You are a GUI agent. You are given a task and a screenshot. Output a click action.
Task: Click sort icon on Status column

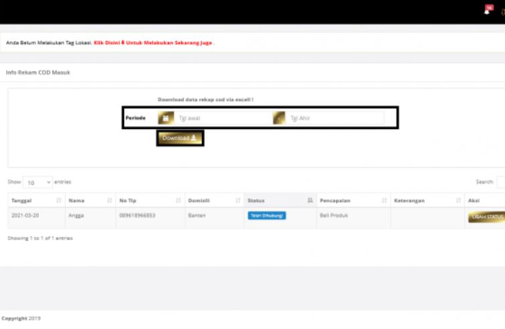coord(310,201)
